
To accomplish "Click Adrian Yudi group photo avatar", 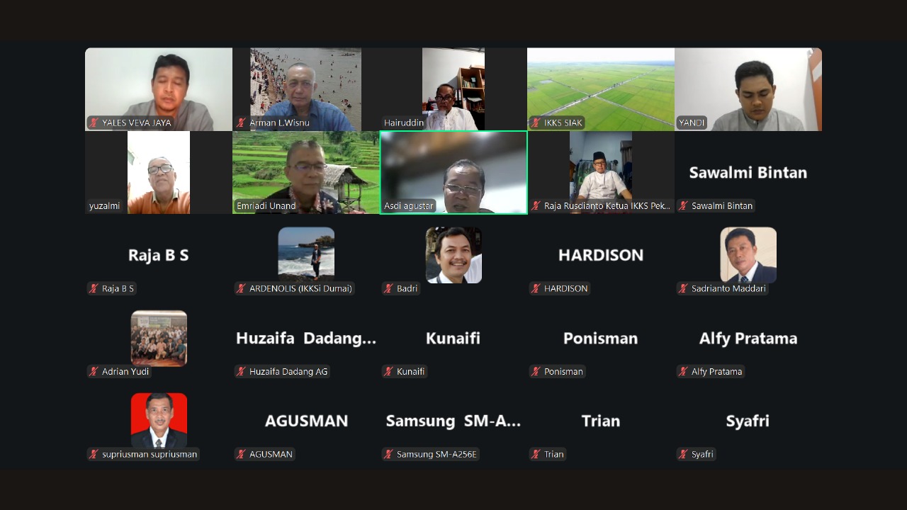I will point(159,338).
